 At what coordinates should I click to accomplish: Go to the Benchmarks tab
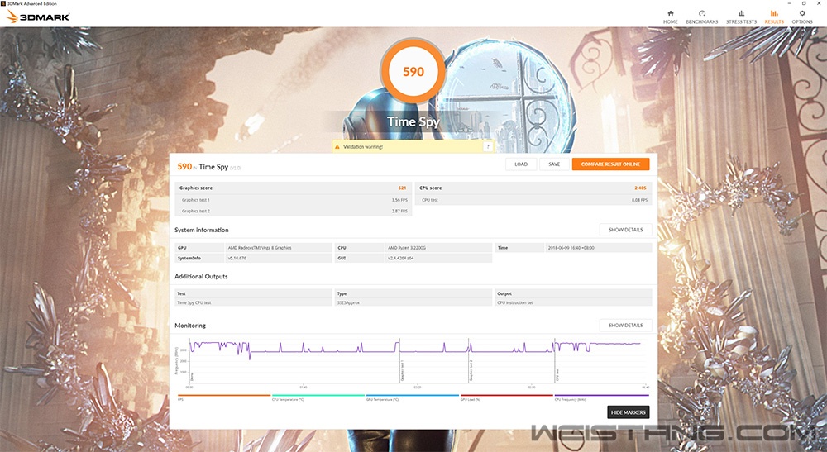pos(701,17)
